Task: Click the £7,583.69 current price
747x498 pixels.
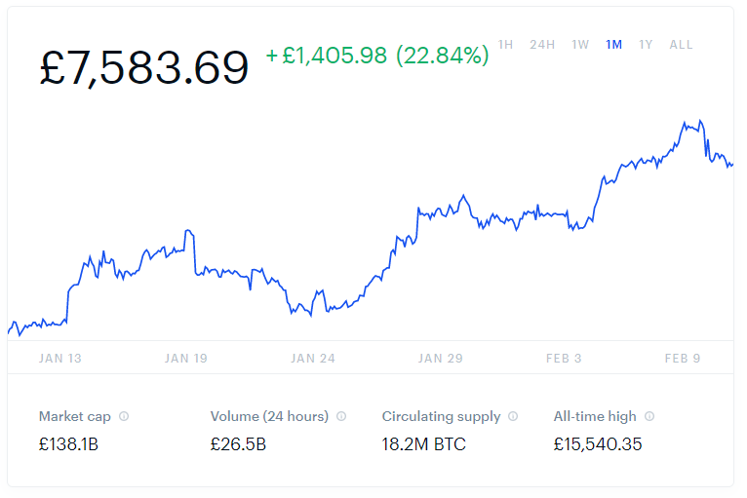Action: coord(143,67)
